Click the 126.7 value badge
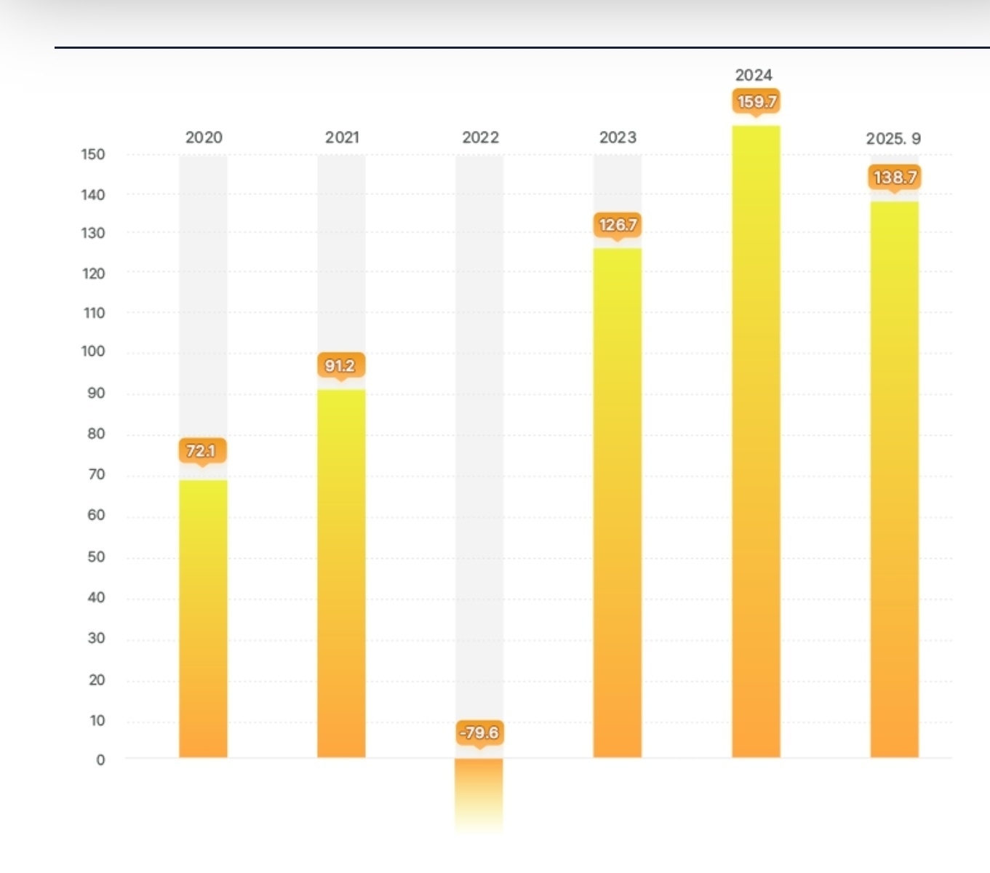The width and height of the screenshot is (990, 873). (618, 225)
